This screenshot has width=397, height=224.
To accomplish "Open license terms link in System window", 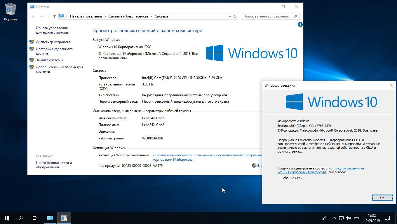I will 207,157.
